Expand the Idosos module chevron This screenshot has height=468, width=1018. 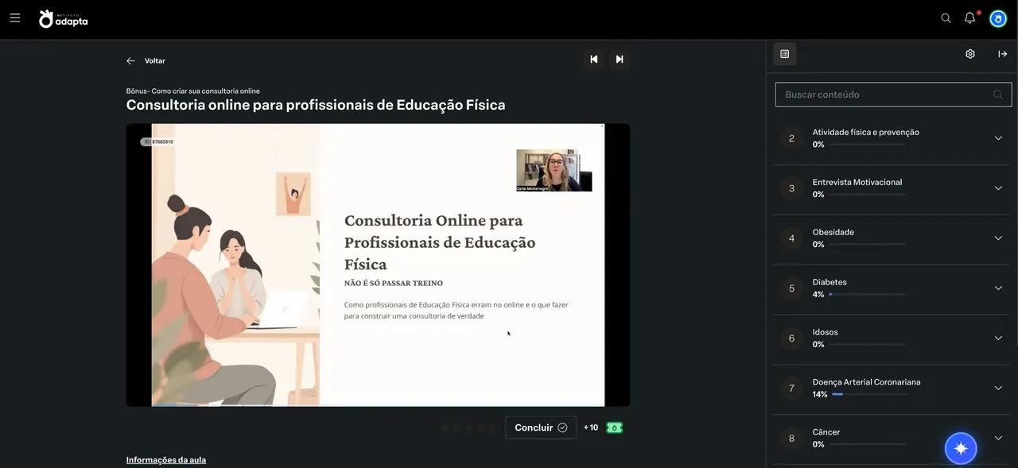pos(998,338)
